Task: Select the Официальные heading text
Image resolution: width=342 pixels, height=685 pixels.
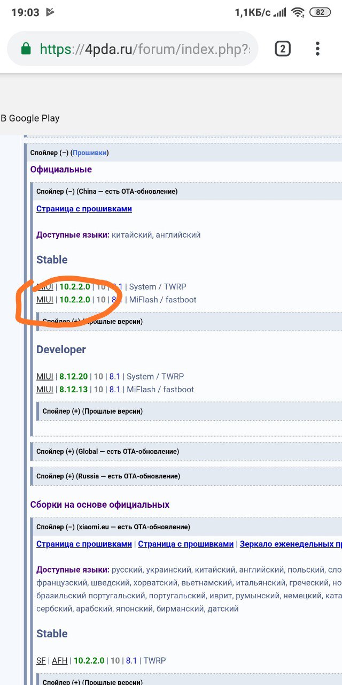Action: [61, 170]
